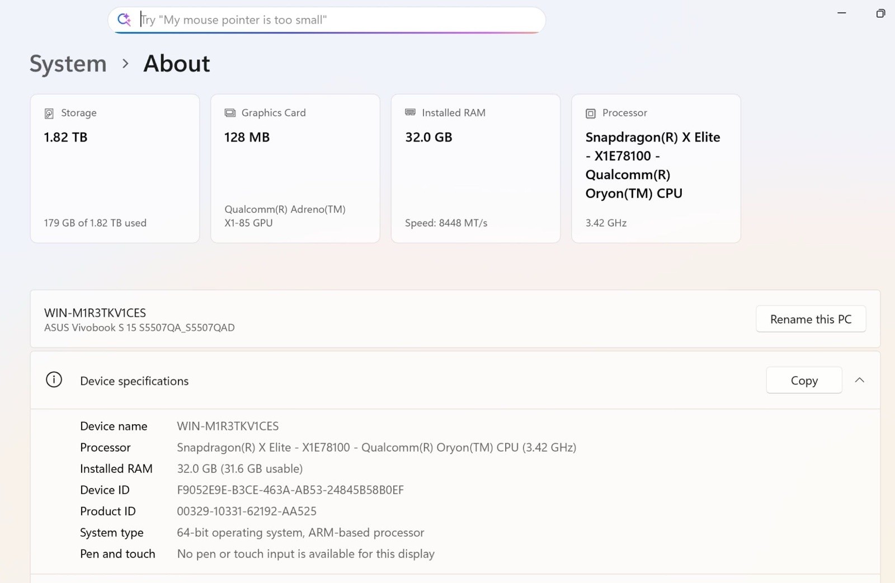
Task: Click the Device specifications header label
Action: [134, 381]
